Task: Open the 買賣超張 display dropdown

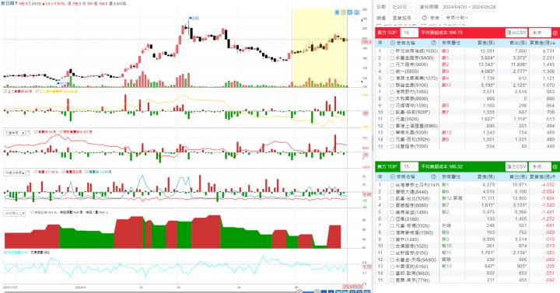Action: point(405,18)
